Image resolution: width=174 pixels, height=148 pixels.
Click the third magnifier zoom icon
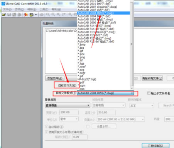coord(58,15)
